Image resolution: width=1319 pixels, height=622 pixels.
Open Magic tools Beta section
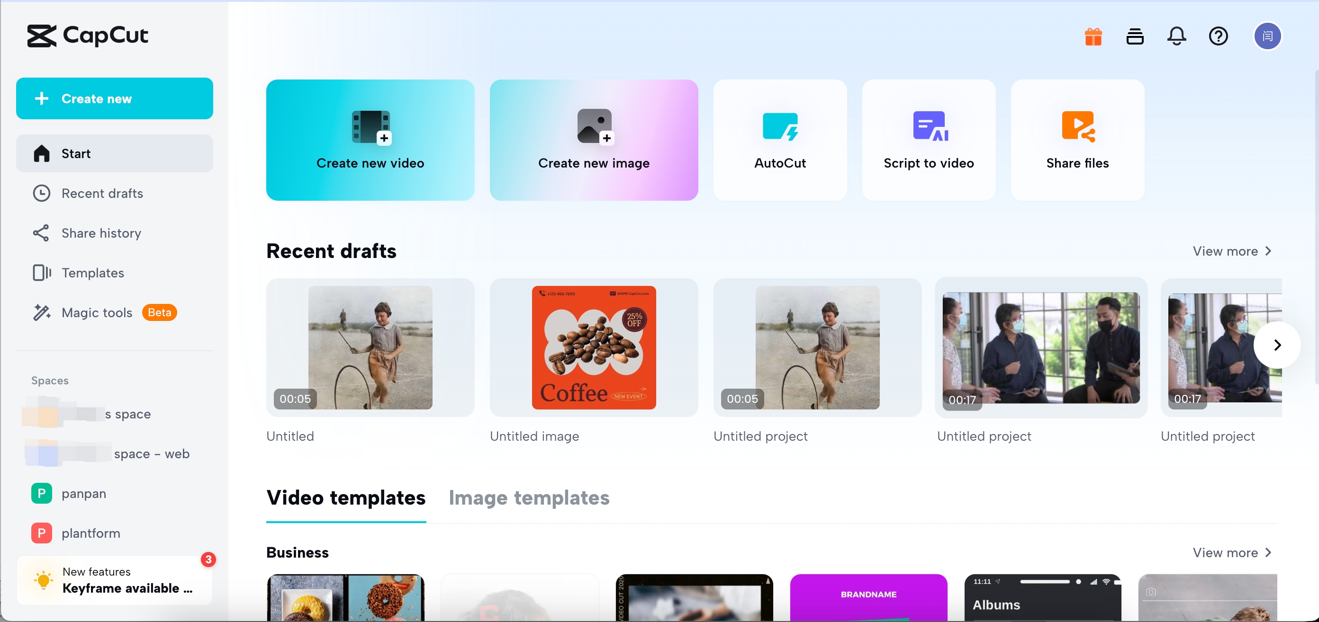coord(96,312)
